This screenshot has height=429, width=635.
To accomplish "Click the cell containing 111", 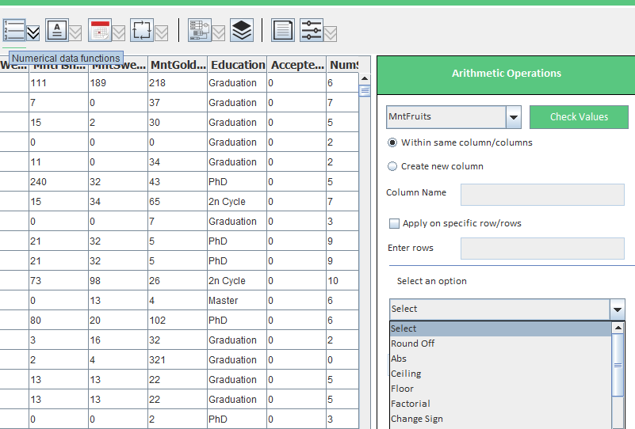I will 59,83.
